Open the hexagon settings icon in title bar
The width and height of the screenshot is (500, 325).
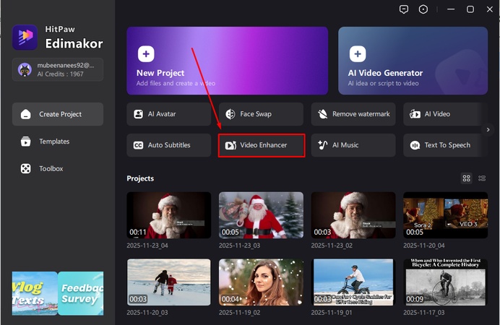point(423,9)
